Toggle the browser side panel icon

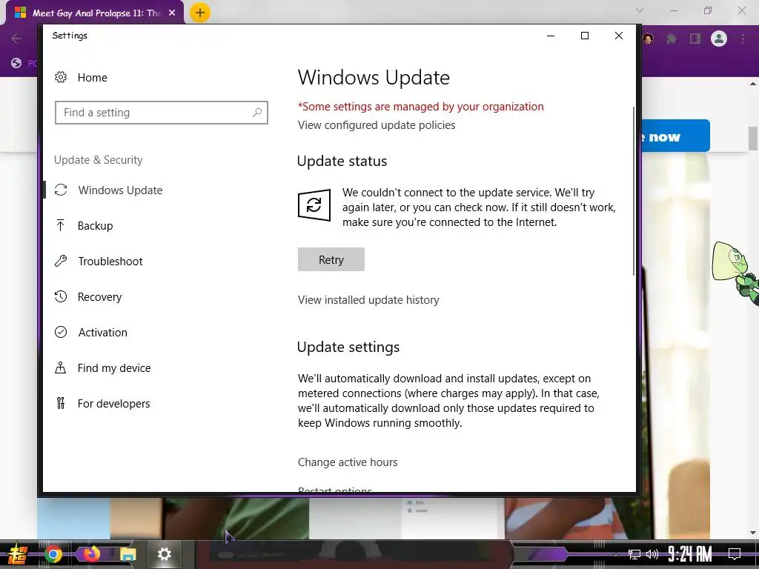tap(695, 39)
